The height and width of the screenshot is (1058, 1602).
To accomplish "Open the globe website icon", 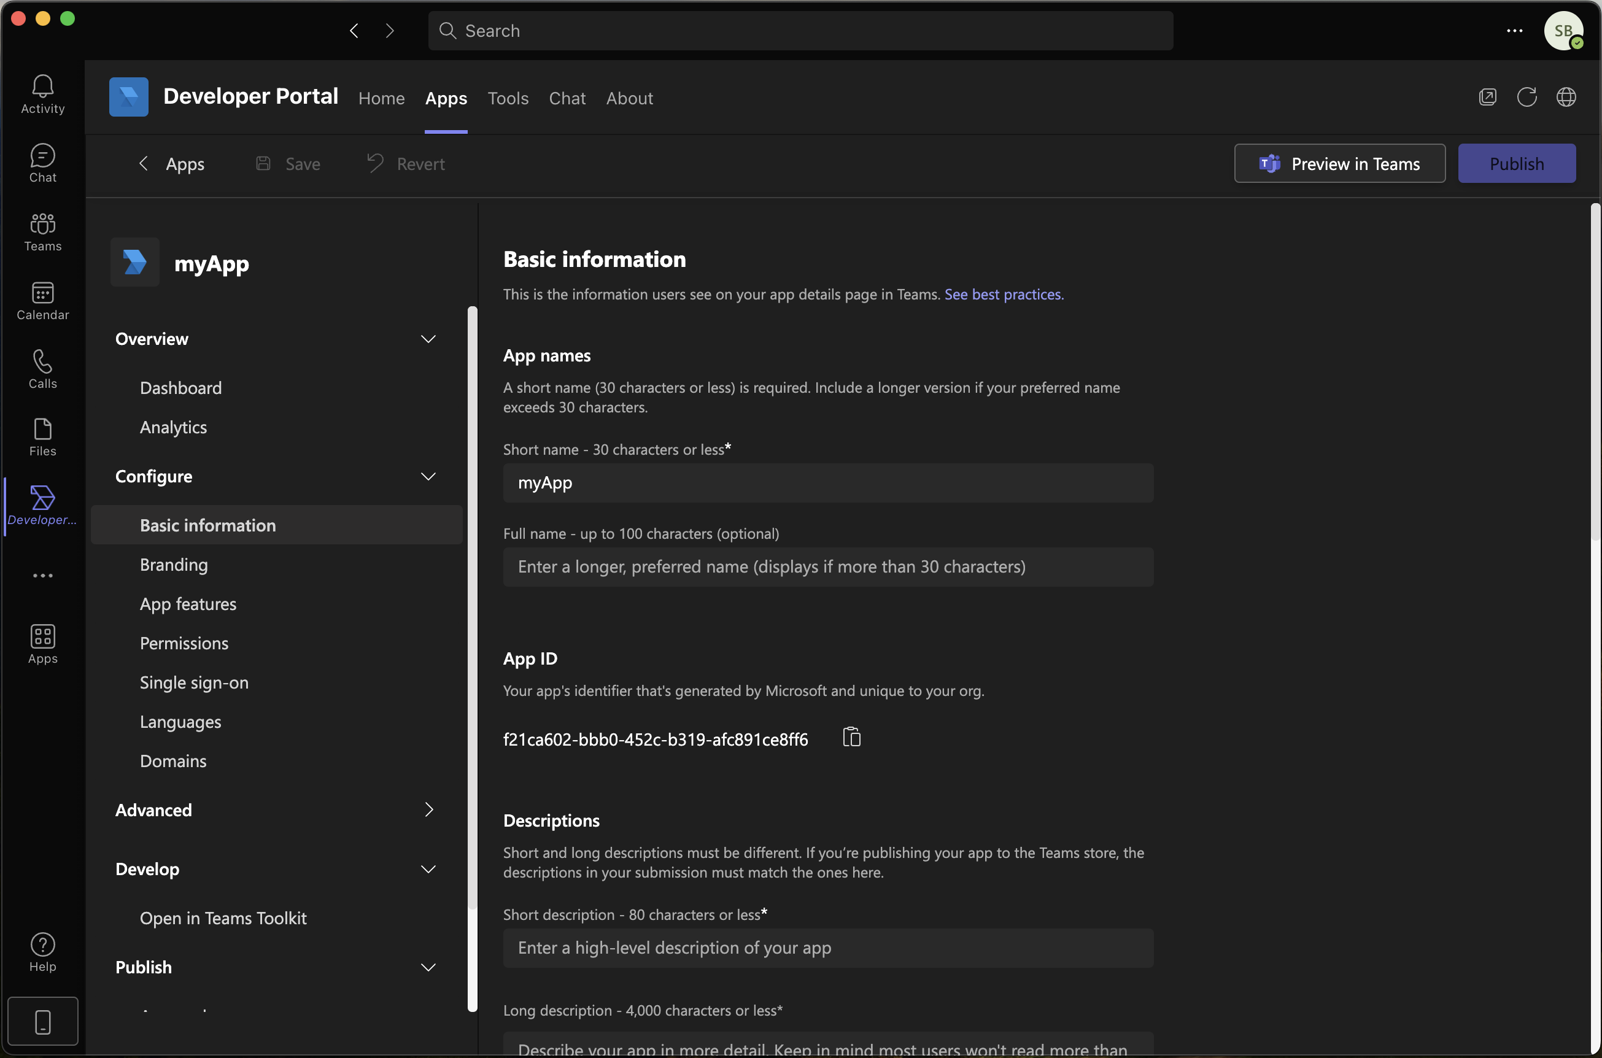I will (1566, 97).
